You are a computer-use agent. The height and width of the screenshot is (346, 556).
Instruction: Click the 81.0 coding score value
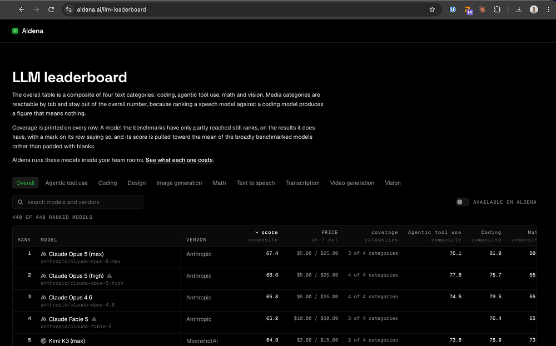coord(495,253)
